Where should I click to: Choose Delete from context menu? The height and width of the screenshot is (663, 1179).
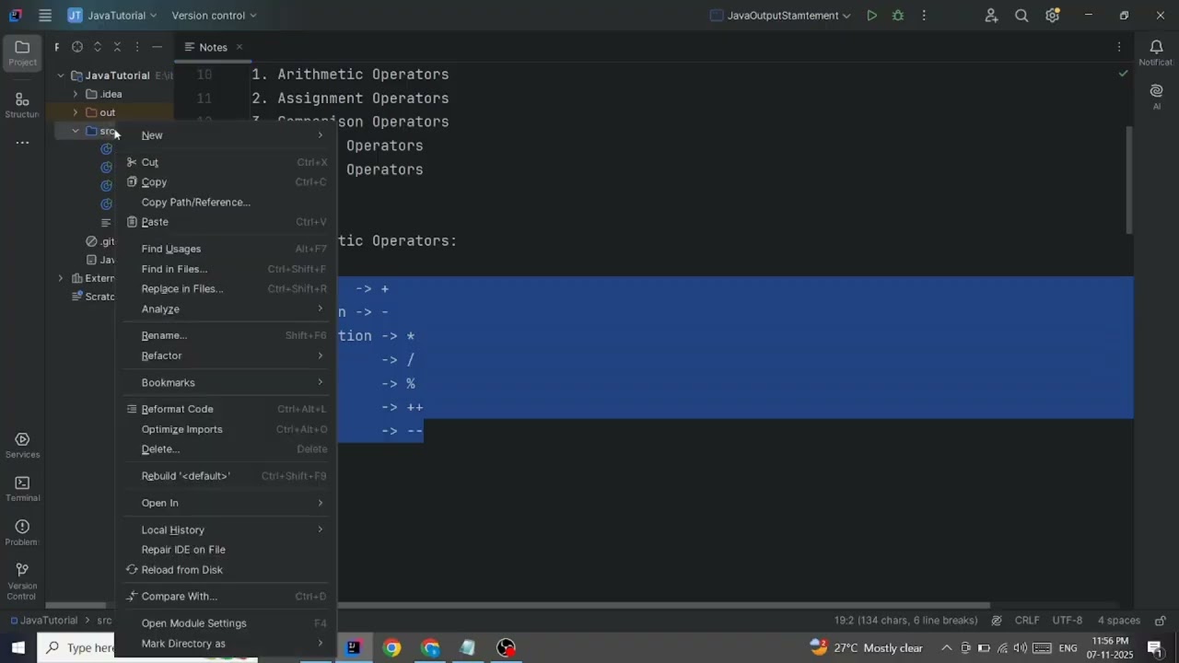click(x=227, y=449)
